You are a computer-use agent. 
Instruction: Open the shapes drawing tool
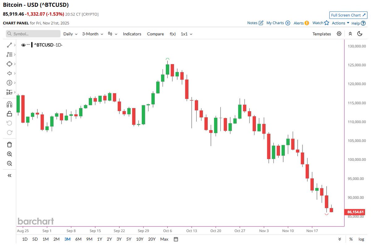click(x=9, y=64)
